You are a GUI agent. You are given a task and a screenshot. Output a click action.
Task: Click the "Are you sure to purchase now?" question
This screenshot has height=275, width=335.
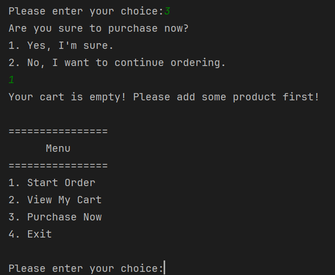tap(99, 29)
